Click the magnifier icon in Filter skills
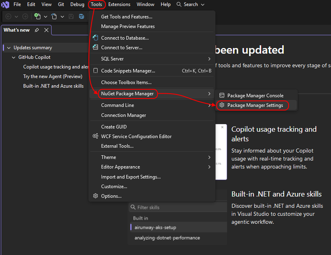 coord(133,207)
